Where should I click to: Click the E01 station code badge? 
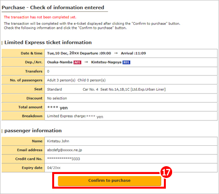point(126,62)
